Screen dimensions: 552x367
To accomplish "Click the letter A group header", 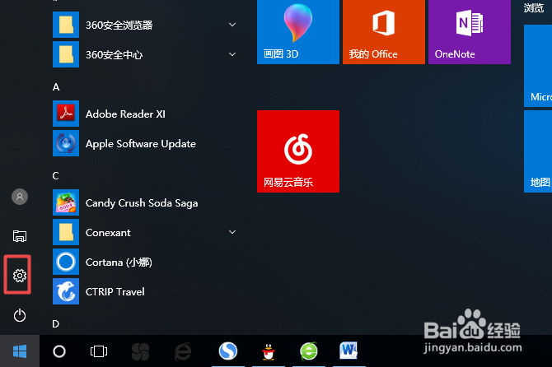I will 56,87.
